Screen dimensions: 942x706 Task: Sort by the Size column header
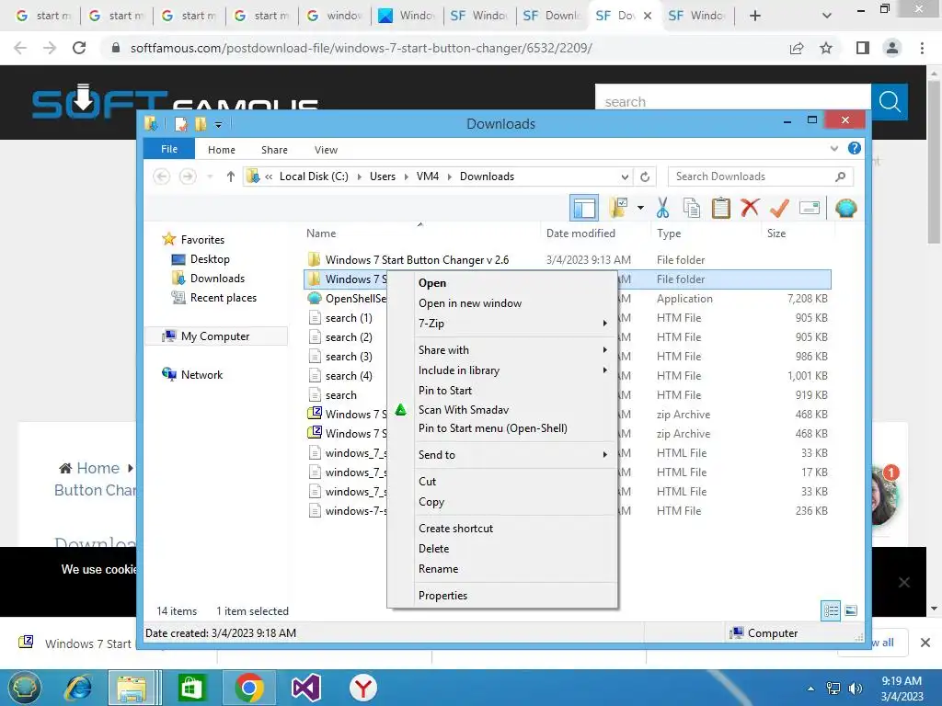tap(776, 233)
